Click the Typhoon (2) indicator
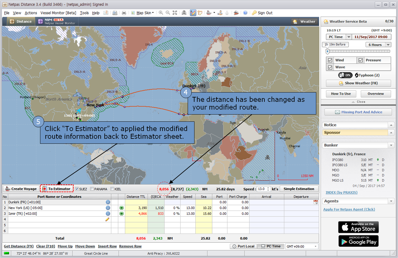 tap(367, 75)
